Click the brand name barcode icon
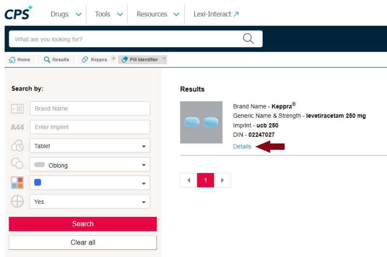This screenshot has width=387, height=257. [17, 108]
